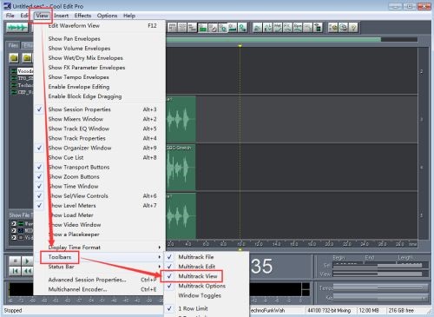Choose Edit Waveform View
The width and height of the screenshot is (434, 317).
pos(100,26)
